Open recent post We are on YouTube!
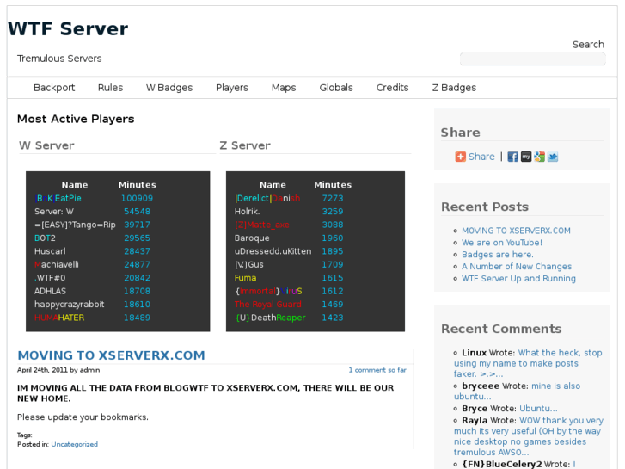The image size is (625, 469). 502,243
